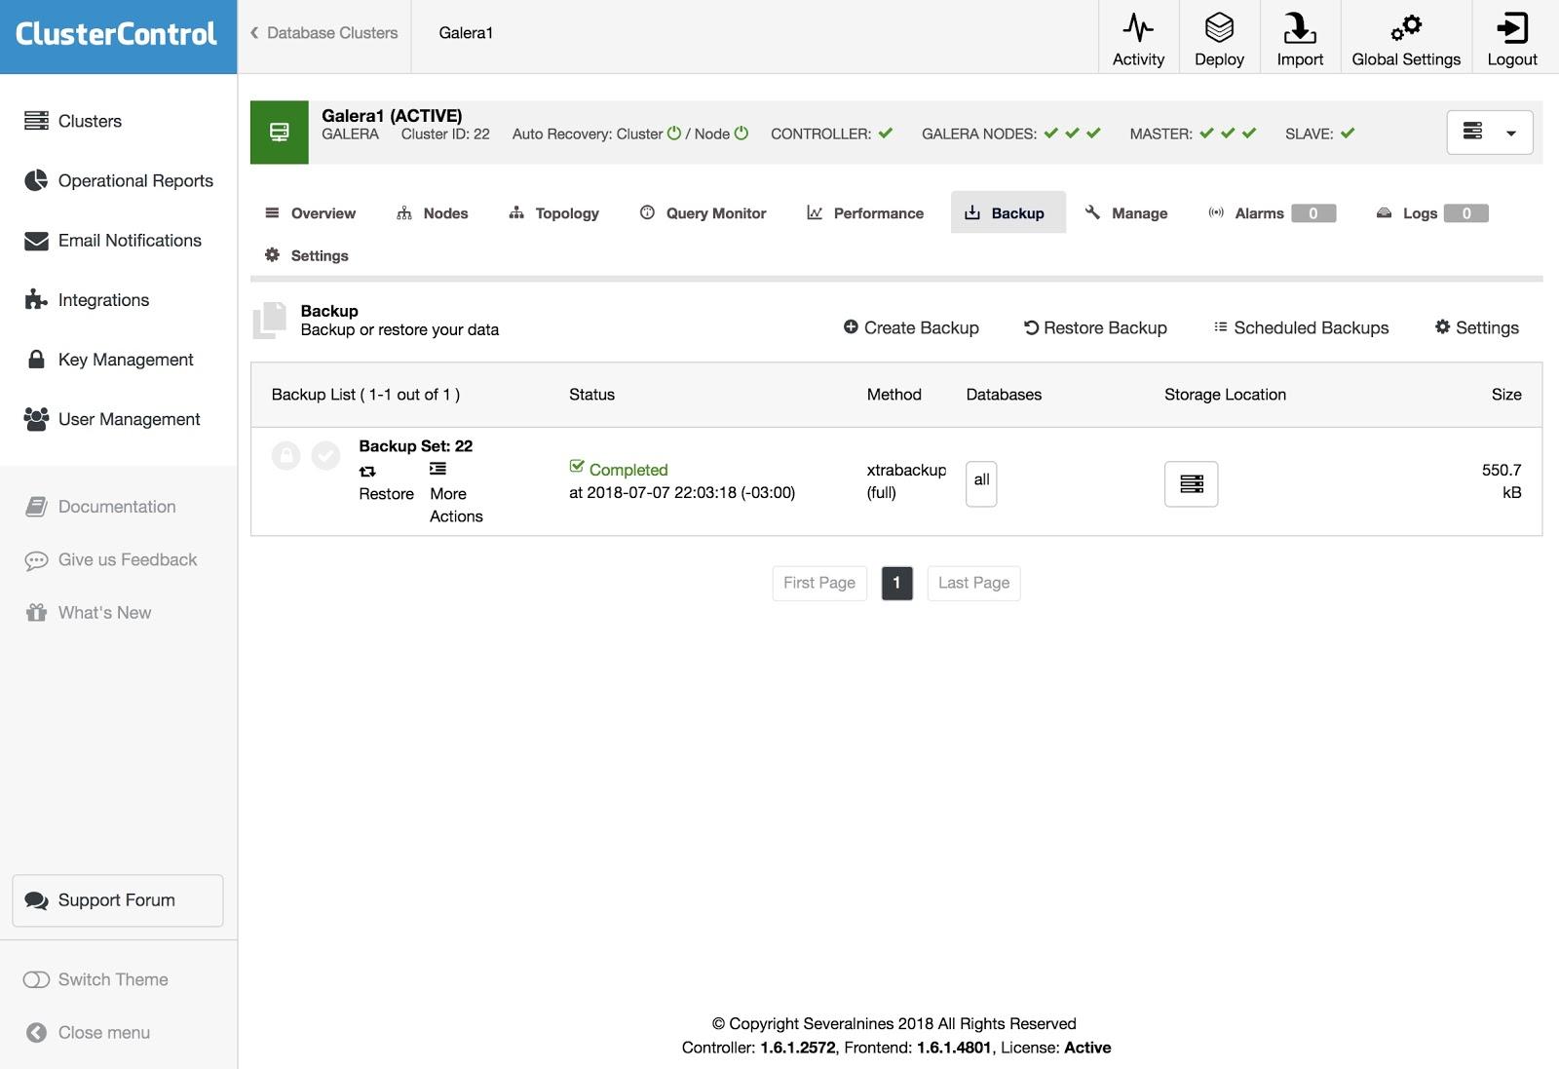The width and height of the screenshot is (1559, 1069).
Task: Click the Close menu arrow icon
Action: (36, 1033)
